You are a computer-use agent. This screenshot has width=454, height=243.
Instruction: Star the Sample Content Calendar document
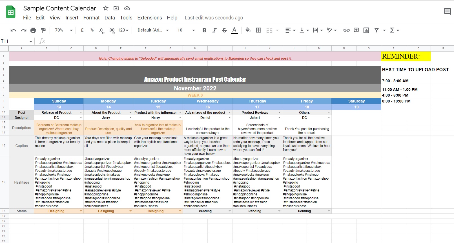(106, 8)
